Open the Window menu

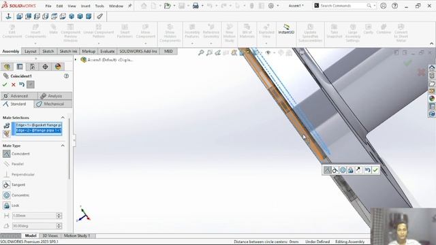116,6
